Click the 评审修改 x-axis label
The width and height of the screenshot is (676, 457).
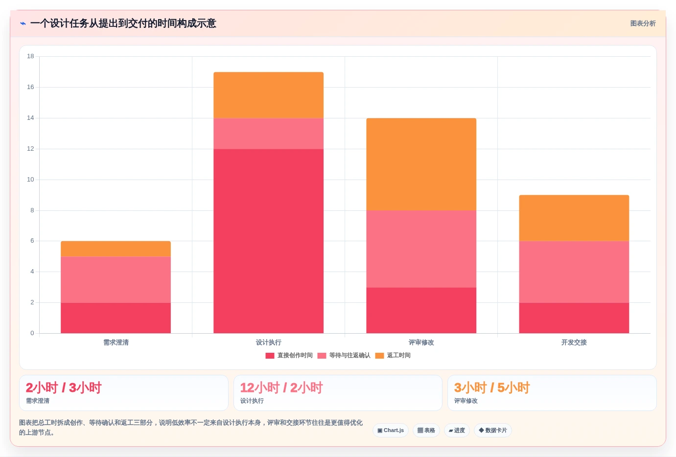tap(421, 343)
